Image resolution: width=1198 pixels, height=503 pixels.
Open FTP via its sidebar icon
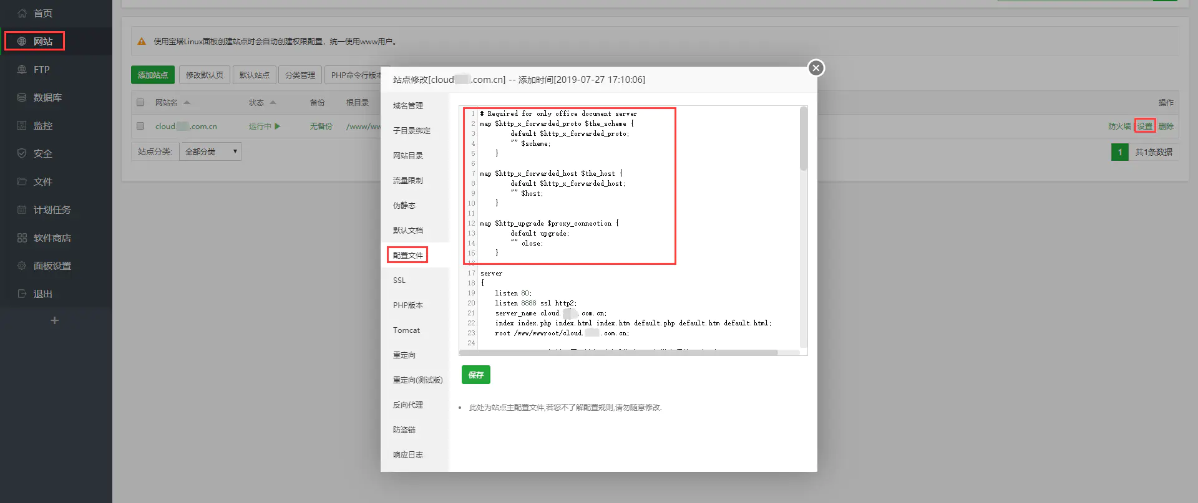point(22,69)
